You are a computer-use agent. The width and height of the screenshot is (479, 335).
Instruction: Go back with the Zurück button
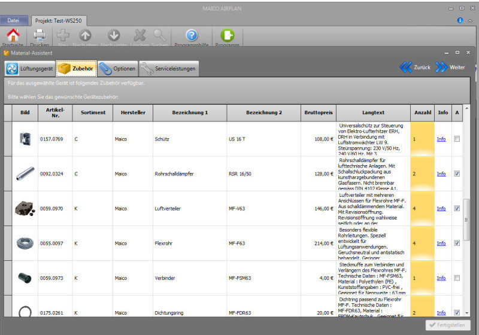(415, 67)
